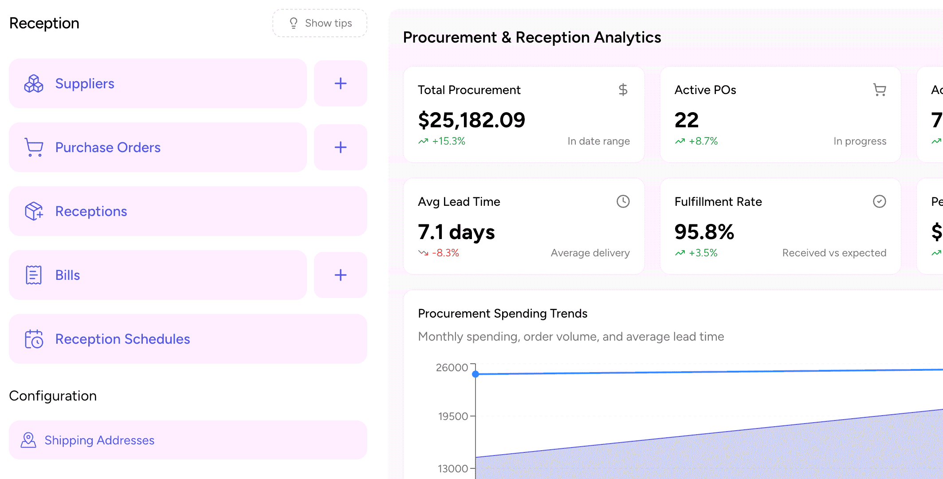The height and width of the screenshot is (479, 943).
Task: Click the Configuration heading
Action: [53, 396]
